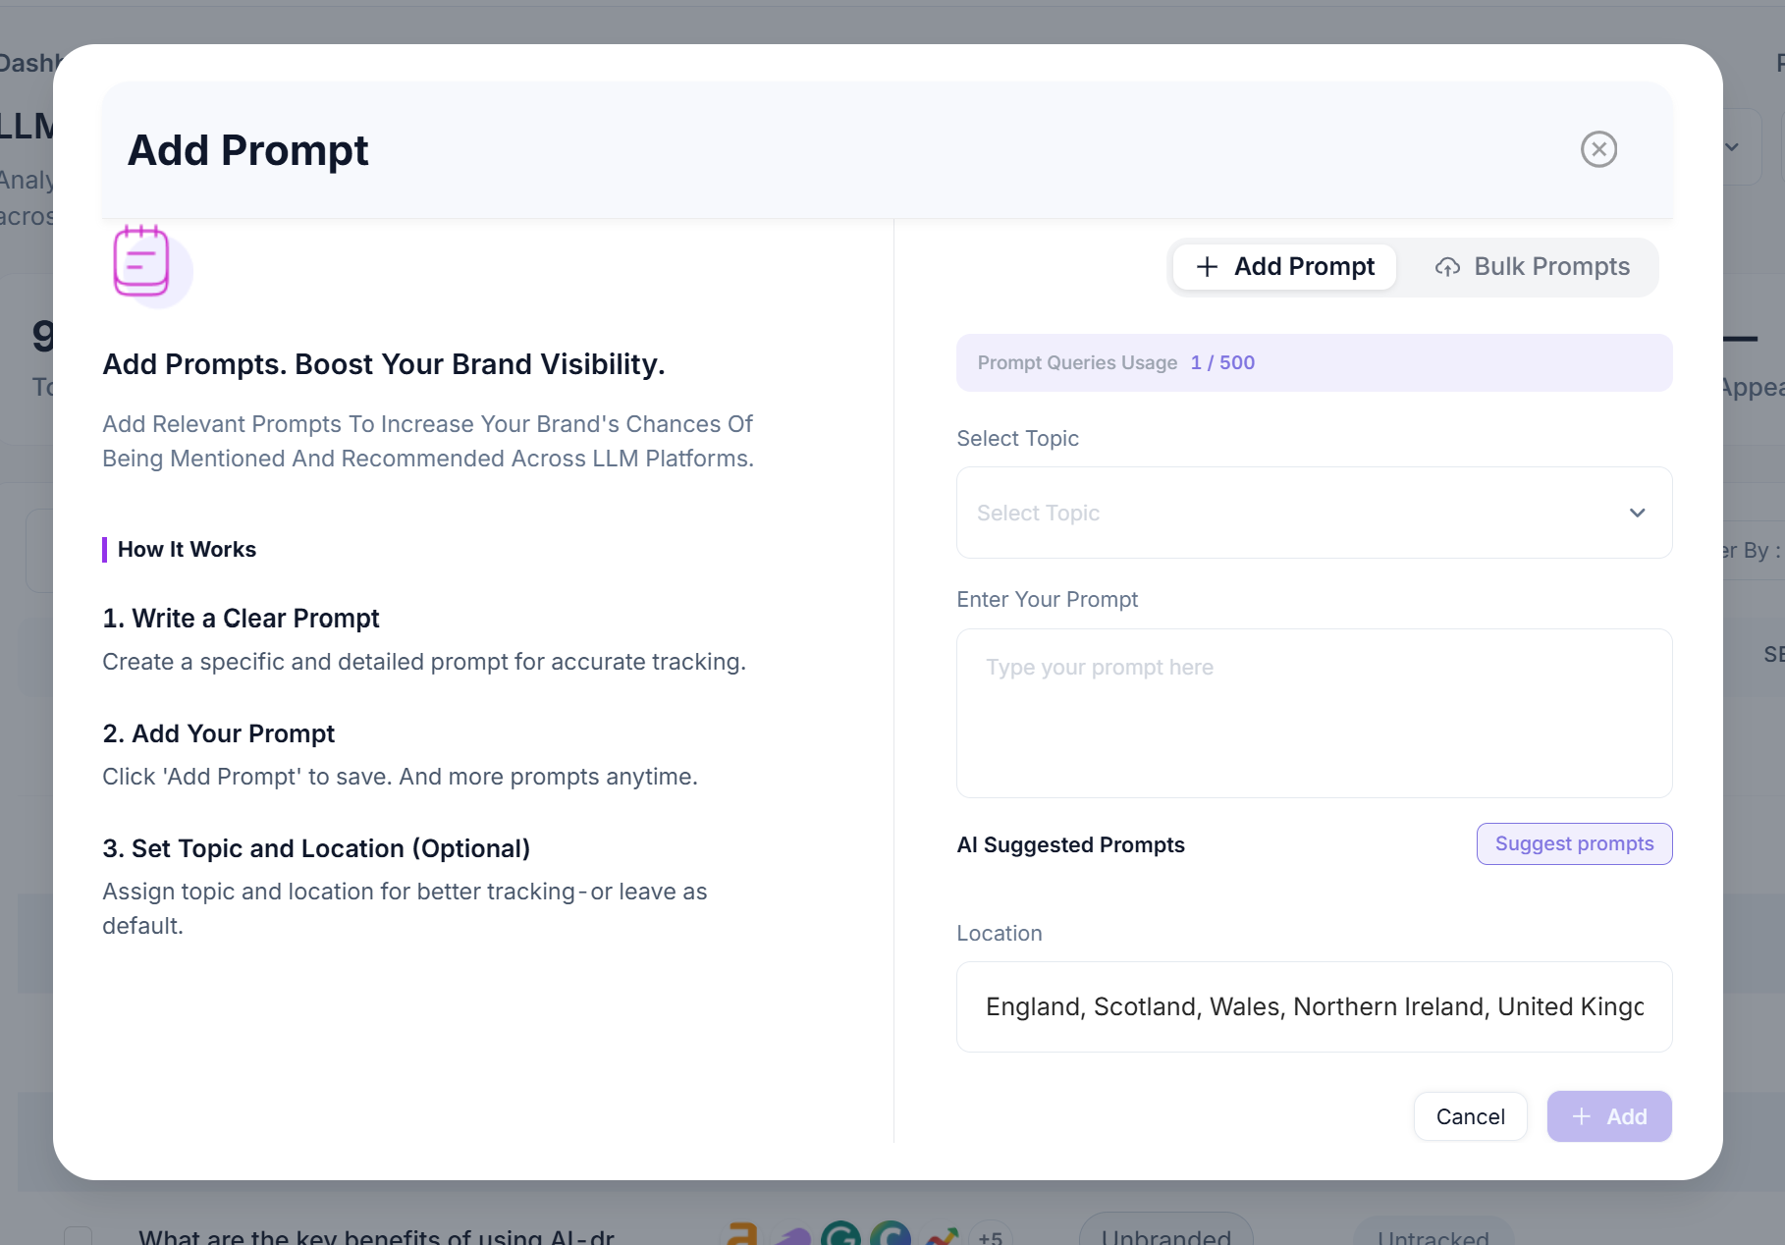Click the Location input field
The image size is (1785, 1245).
(x=1314, y=1006)
